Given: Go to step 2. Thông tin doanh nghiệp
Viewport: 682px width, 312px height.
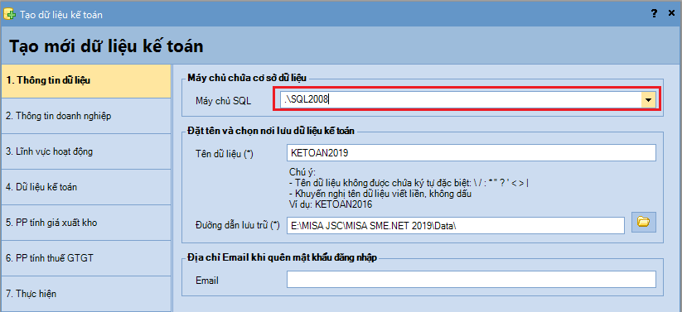Looking at the screenshot, I should [x=86, y=116].
